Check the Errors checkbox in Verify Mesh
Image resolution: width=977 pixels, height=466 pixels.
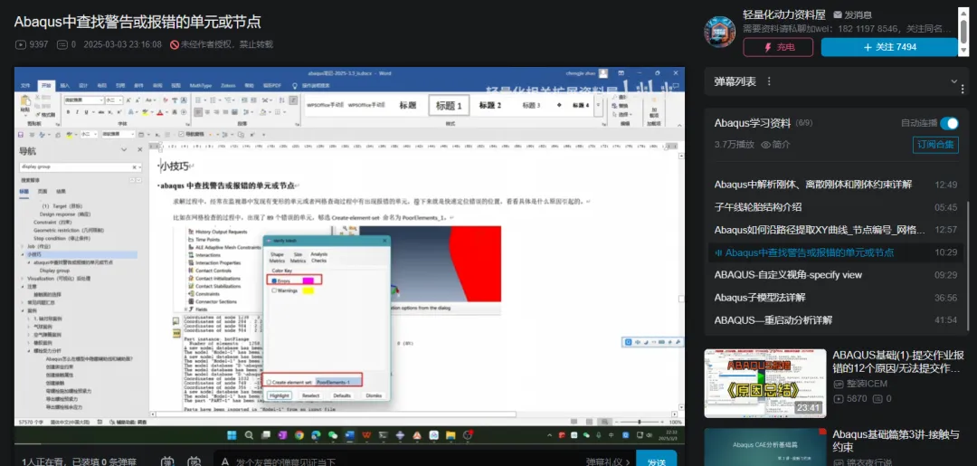tap(274, 281)
